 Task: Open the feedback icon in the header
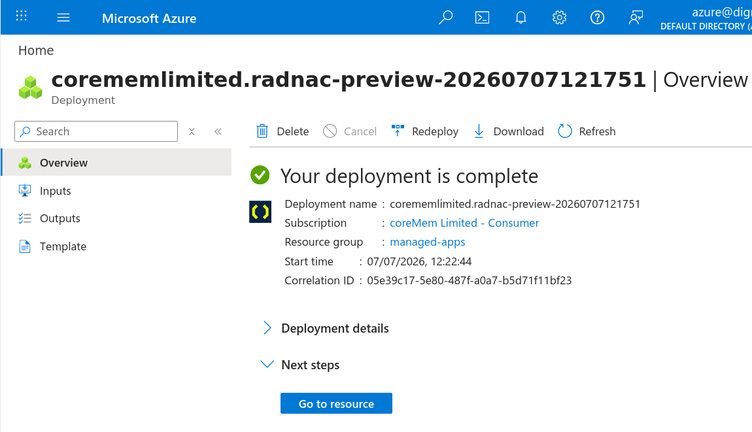point(636,18)
